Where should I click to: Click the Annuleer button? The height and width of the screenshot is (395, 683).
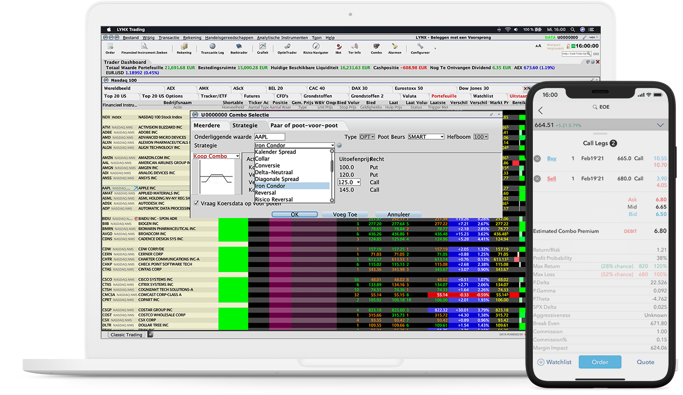(399, 214)
